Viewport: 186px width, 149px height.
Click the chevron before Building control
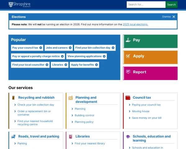pyautogui.click(x=72, y=115)
